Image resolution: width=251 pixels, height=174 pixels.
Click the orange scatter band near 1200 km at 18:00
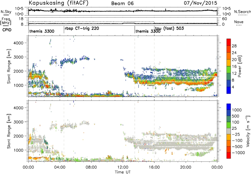170,83
